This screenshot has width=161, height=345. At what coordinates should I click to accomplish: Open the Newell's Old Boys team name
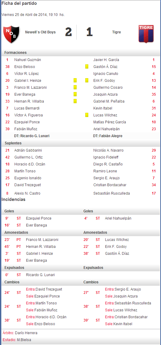coord(40,32)
